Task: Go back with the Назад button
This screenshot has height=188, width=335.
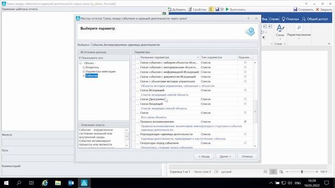Action: 204,157
